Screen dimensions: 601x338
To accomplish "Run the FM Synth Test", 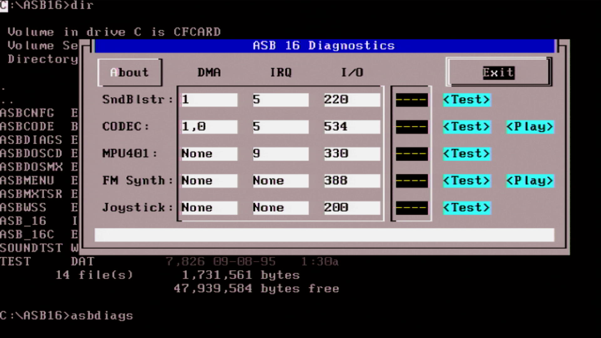I will point(466,181).
